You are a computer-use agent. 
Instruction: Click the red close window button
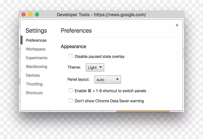point(24,14)
